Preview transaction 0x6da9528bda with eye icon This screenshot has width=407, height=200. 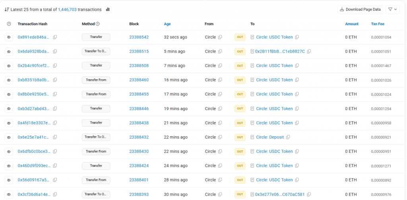9,51
